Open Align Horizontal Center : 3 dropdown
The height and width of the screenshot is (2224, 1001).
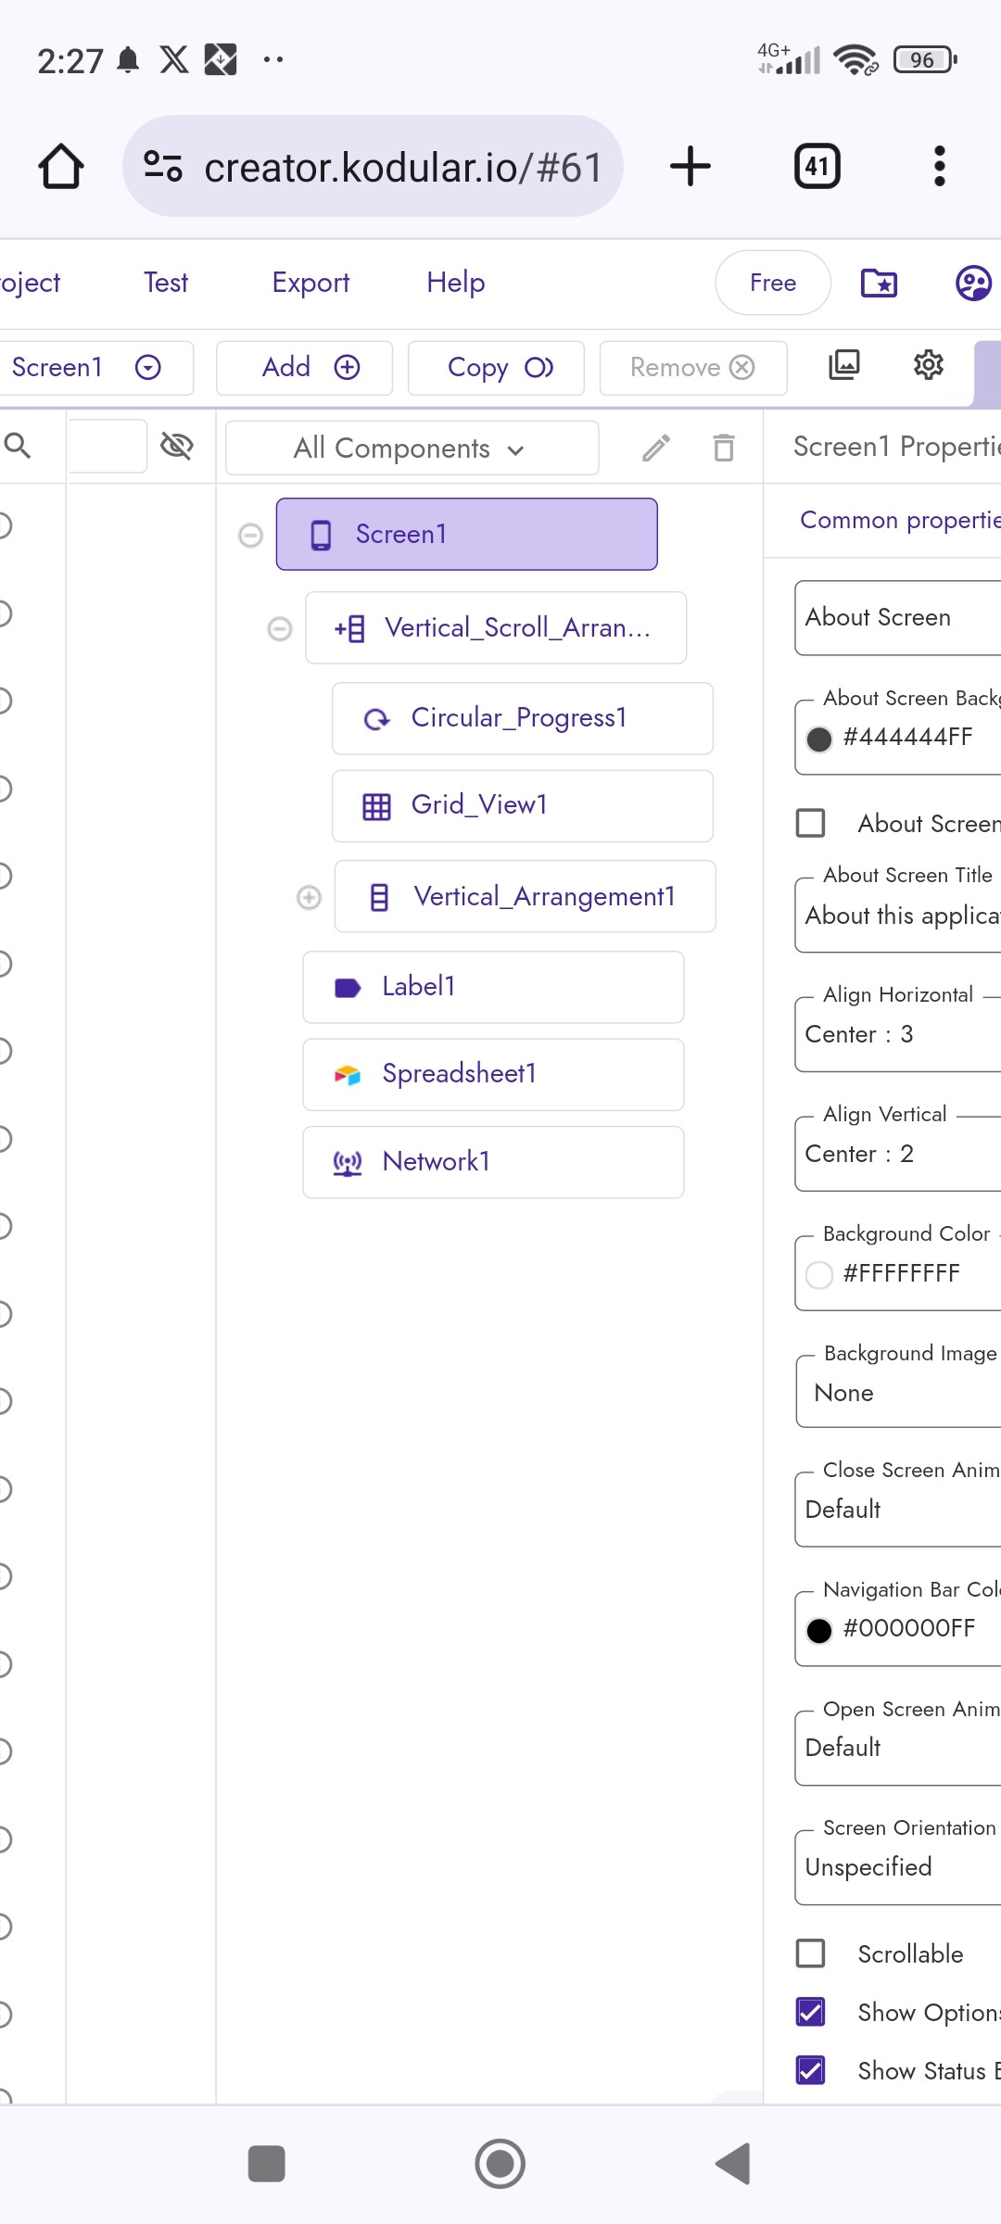(898, 1034)
